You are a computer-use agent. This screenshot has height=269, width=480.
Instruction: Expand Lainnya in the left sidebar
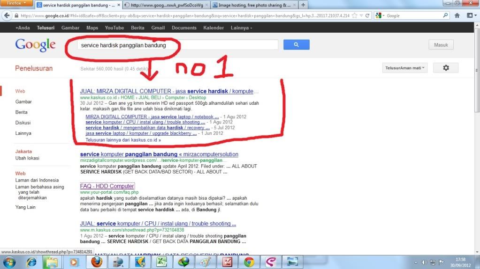point(23,133)
